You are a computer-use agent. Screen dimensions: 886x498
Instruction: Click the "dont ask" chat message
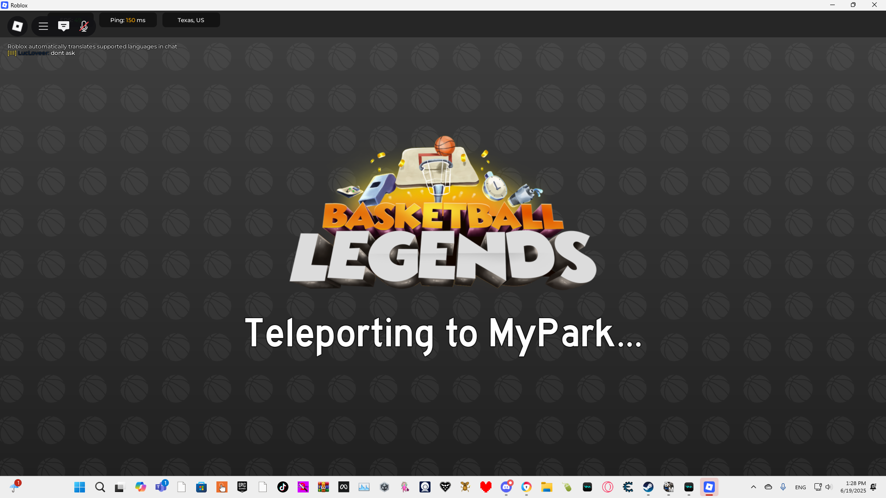[x=63, y=53]
